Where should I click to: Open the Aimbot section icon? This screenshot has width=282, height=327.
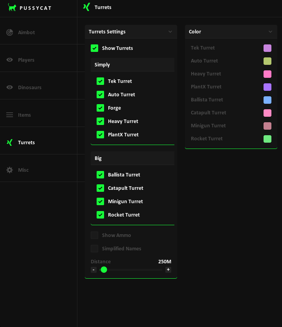(10, 33)
